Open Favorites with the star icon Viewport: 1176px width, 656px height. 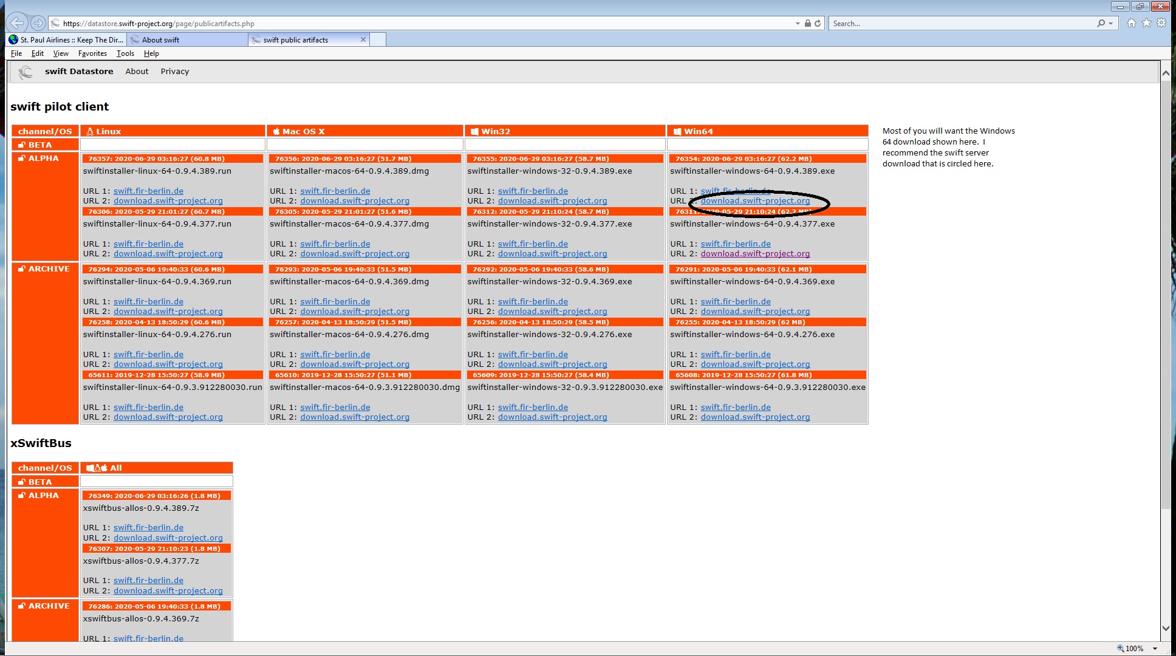[1146, 23]
